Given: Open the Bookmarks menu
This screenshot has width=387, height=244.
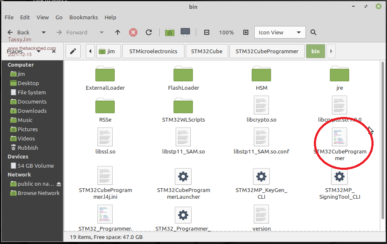Looking at the screenshot, I should (x=83, y=17).
